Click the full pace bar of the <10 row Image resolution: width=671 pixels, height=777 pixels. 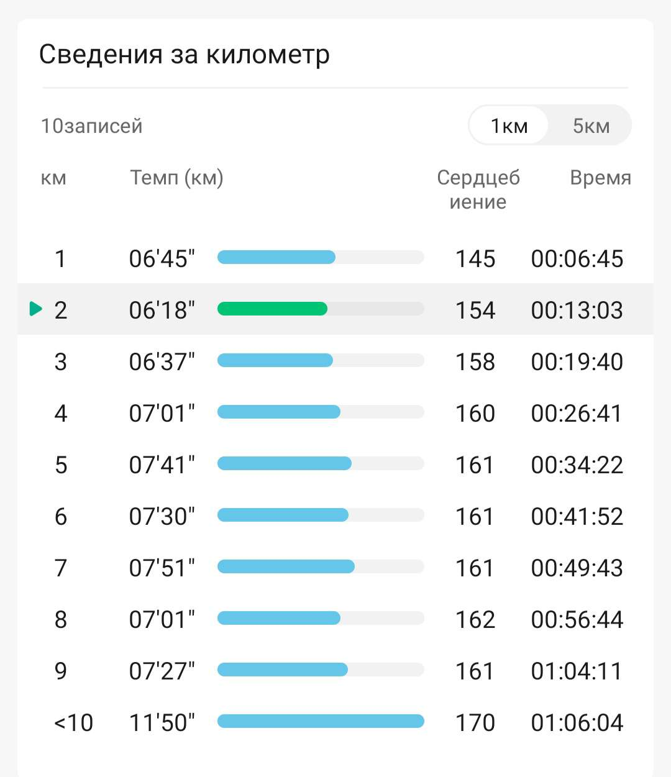321,721
